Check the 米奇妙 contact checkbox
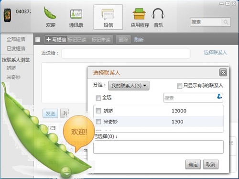This screenshot has width=239, height=179. point(98,122)
